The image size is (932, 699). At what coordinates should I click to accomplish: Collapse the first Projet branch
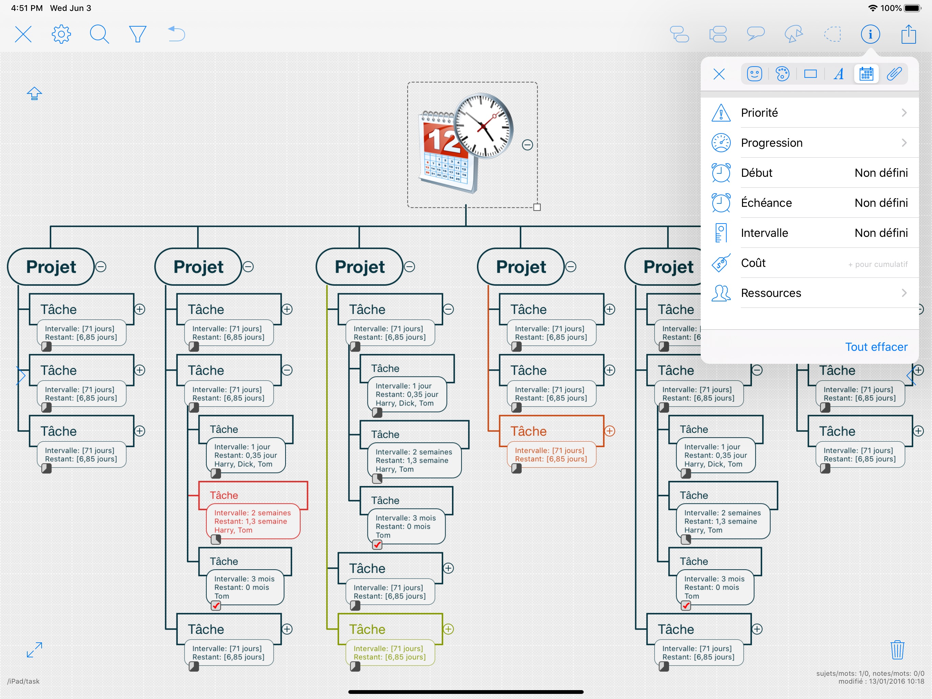(x=101, y=267)
